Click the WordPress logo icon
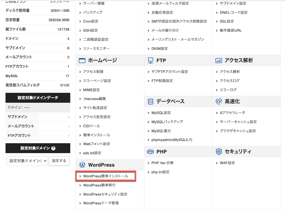Viewport: 286px width, 214px height. pyautogui.click(x=82, y=165)
